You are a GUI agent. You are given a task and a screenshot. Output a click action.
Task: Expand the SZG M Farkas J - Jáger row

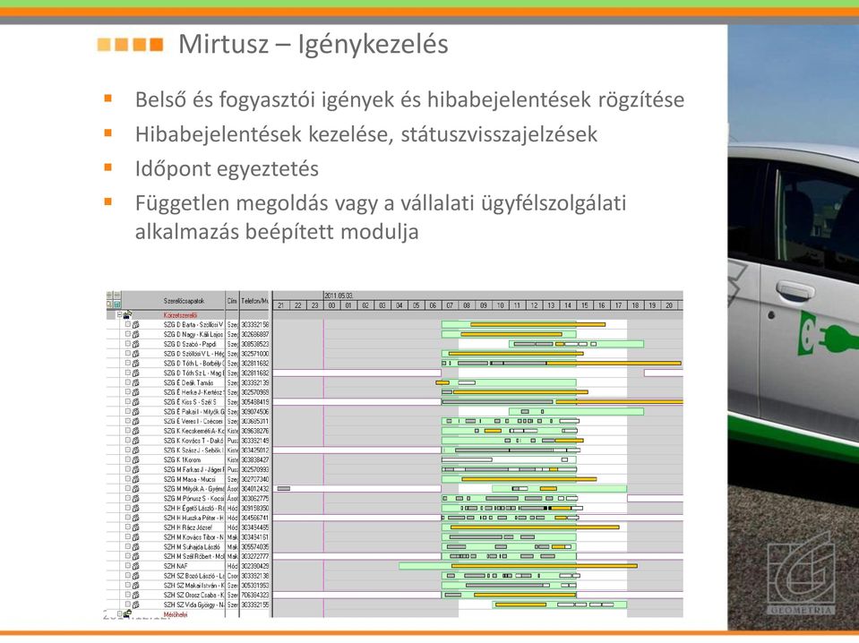coord(128,469)
